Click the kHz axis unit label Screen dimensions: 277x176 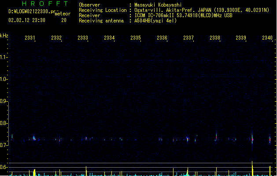4,36
